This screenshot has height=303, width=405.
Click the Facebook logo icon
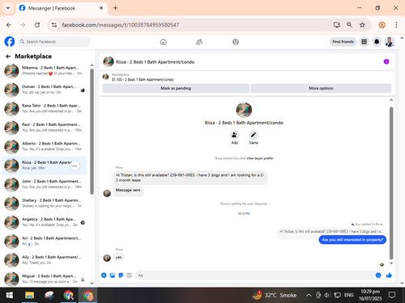click(10, 42)
